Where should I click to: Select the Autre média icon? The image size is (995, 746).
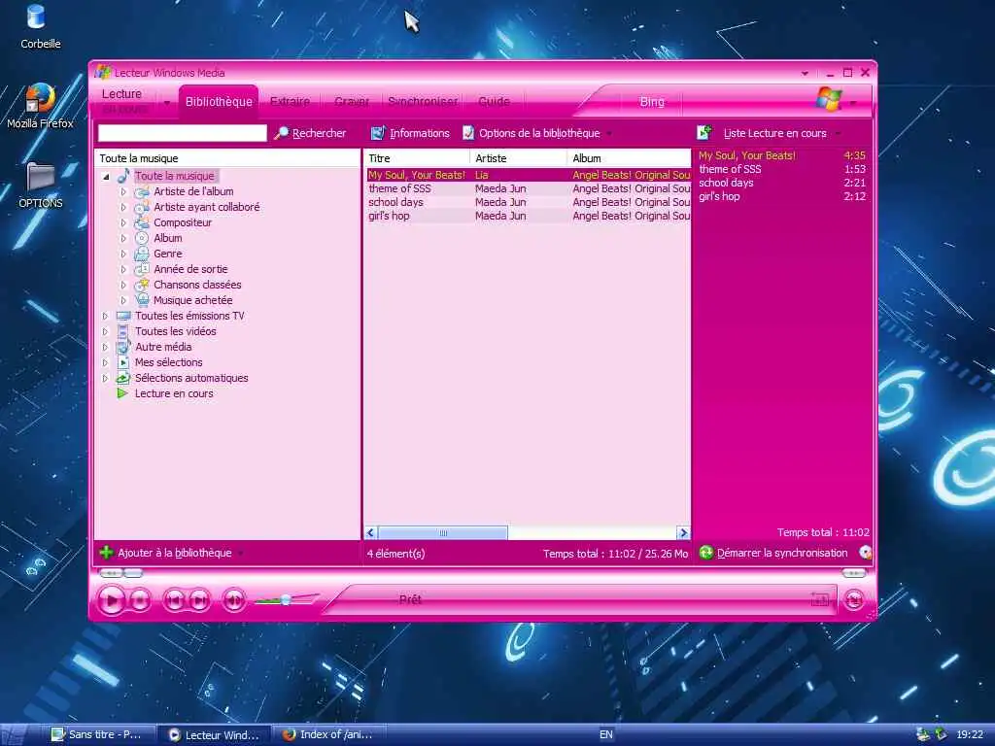tap(123, 347)
